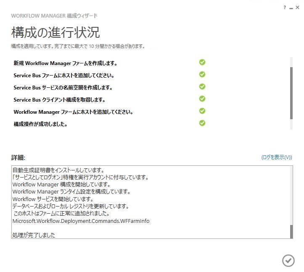This screenshot has width=304, height=272.
Task: Select step text Service Bus サービスの名前空間を作成します
Action: (63, 88)
